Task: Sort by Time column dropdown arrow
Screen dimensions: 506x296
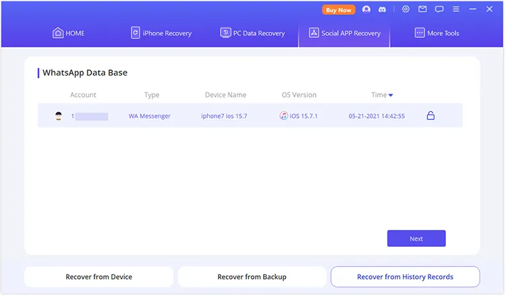Action: point(391,95)
